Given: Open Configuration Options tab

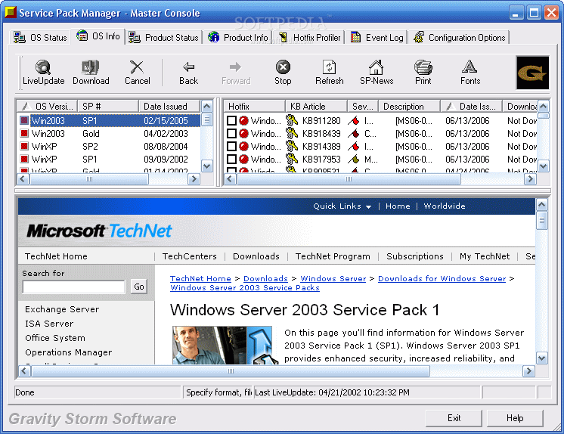Looking at the screenshot, I should tap(460, 37).
